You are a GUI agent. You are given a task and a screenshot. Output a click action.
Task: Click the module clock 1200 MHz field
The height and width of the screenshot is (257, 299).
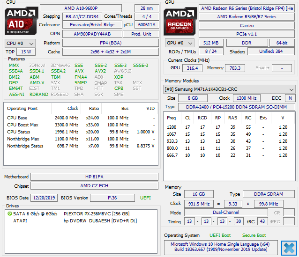pyautogui.click(x=247, y=98)
